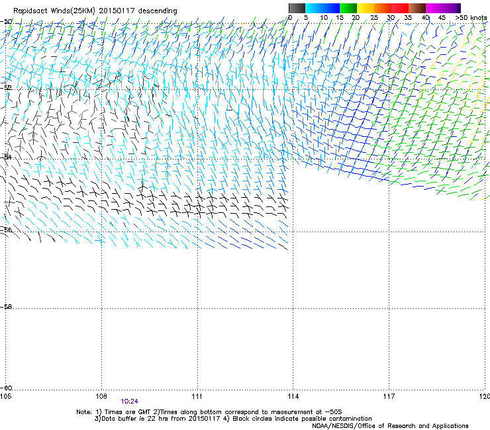490x430 pixels.
Task: Click the 114 longitude axis label
Action: point(293,396)
